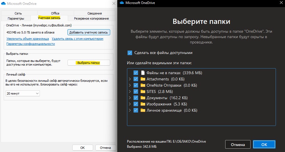The image size is (285, 152).
Task: Switch to the Параметры tab
Action: tap(16, 18)
